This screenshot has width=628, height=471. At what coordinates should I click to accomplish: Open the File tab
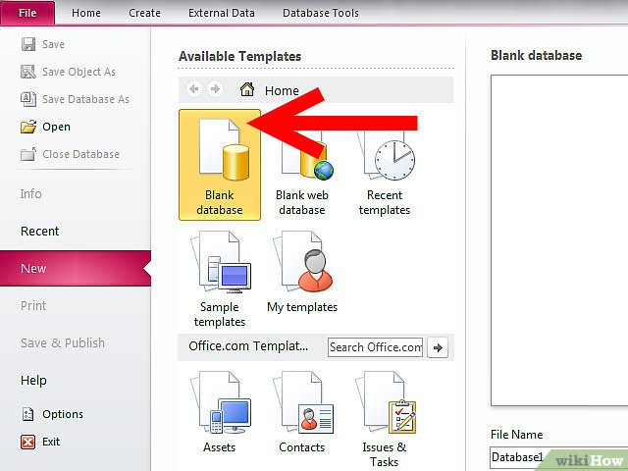pos(27,13)
